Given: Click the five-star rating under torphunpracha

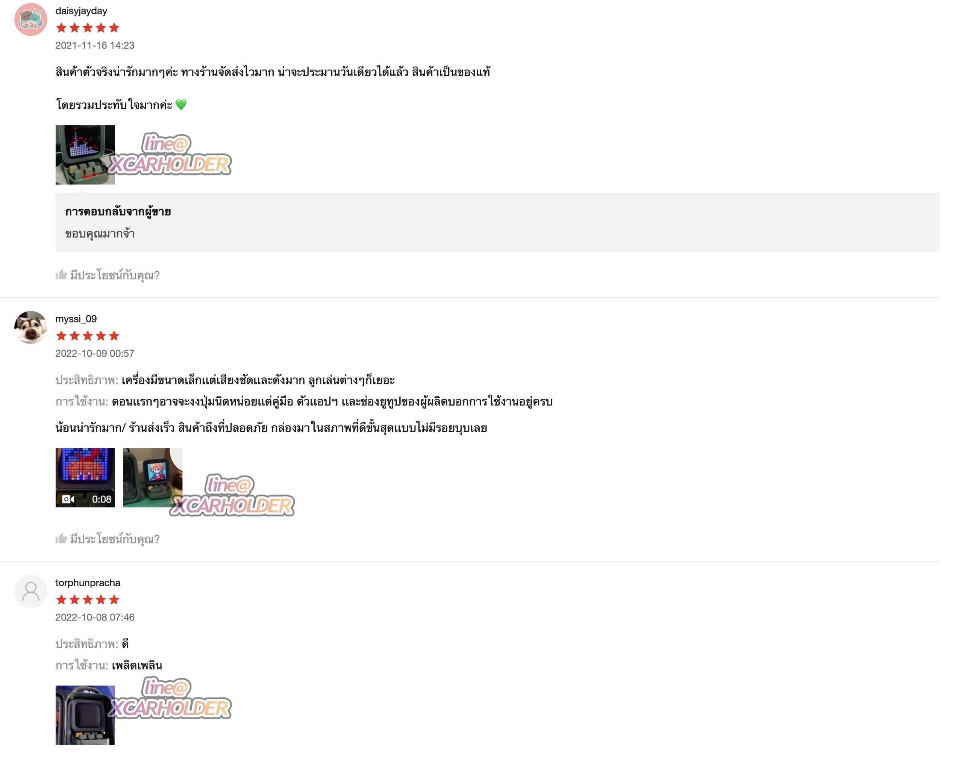Looking at the screenshot, I should point(88,600).
